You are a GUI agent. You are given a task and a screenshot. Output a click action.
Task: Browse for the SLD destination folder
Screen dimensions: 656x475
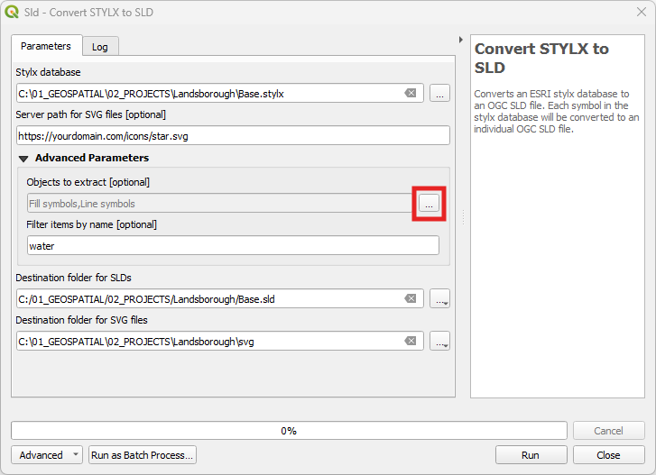pyautogui.click(x=439, y=298)
